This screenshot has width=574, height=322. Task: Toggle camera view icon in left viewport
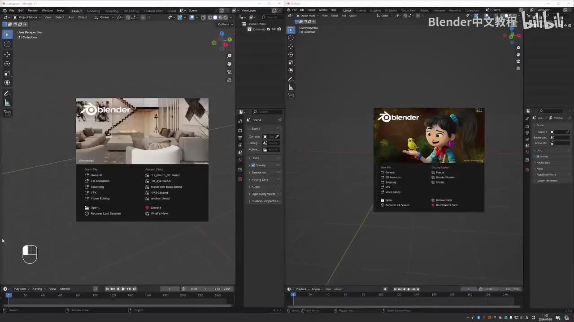[x=229, y=72]
